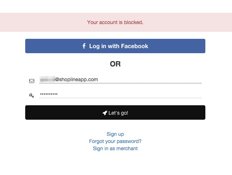The width and height of the screenshot is (232, 175).
Task: Click empty space after email address text
Action: tap(150, 79)
